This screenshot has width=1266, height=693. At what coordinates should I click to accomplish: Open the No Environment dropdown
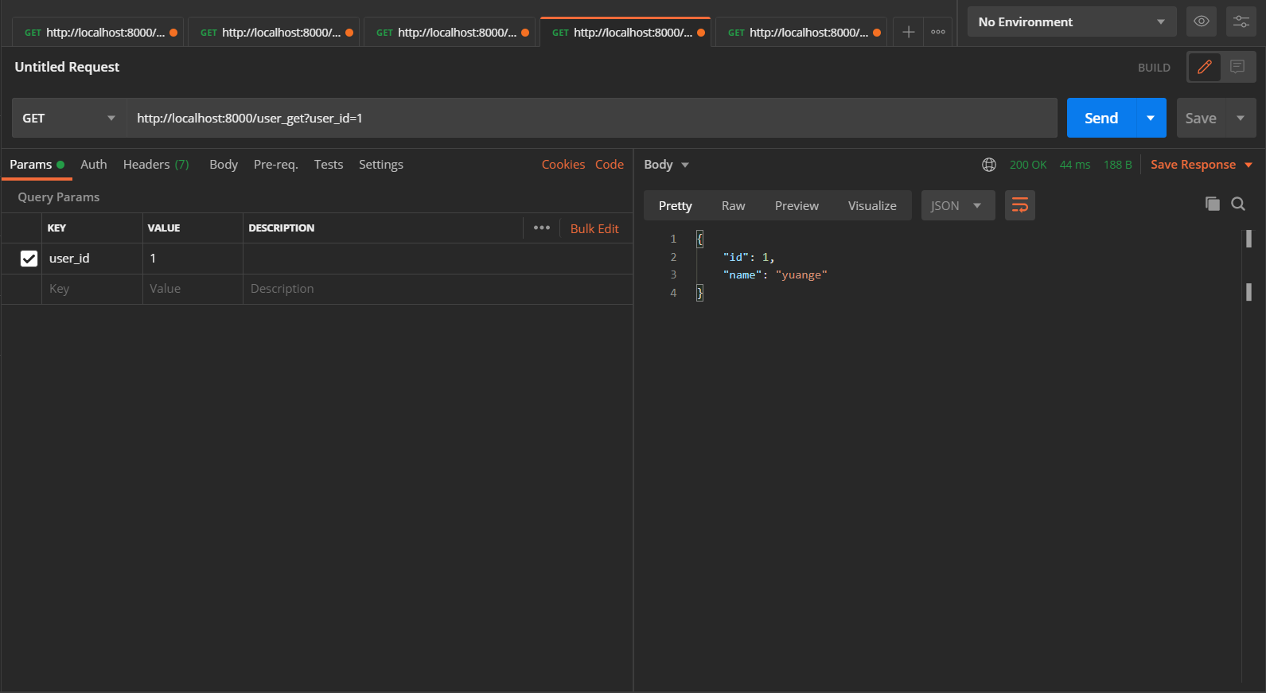[1072, 21]
